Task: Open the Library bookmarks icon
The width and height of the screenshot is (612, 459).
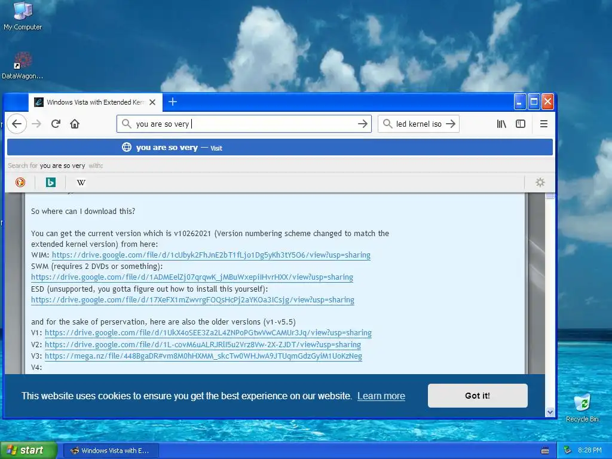Action: click(x=501, y=124)
